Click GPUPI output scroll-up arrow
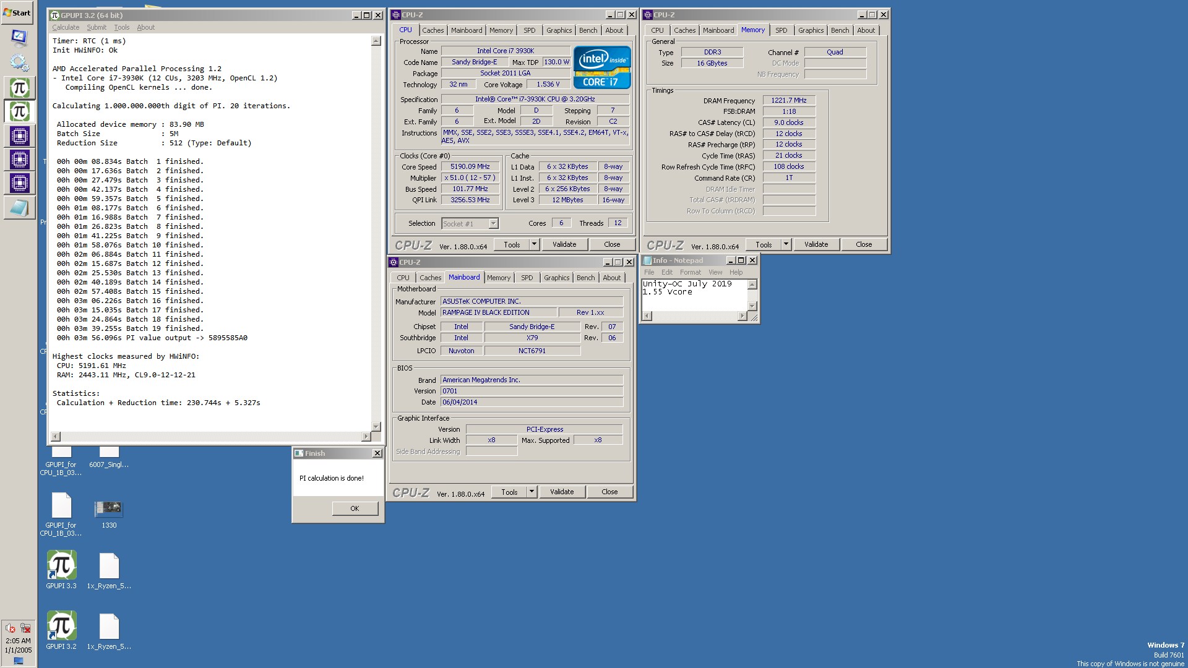This screenshot has width=1188, height=668. click(376, 41)
